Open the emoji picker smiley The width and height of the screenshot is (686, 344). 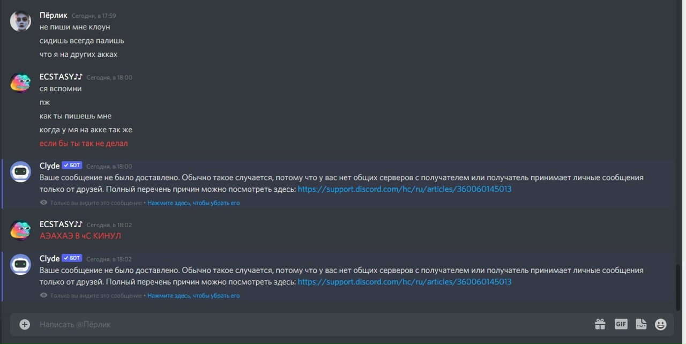[661, 324]
